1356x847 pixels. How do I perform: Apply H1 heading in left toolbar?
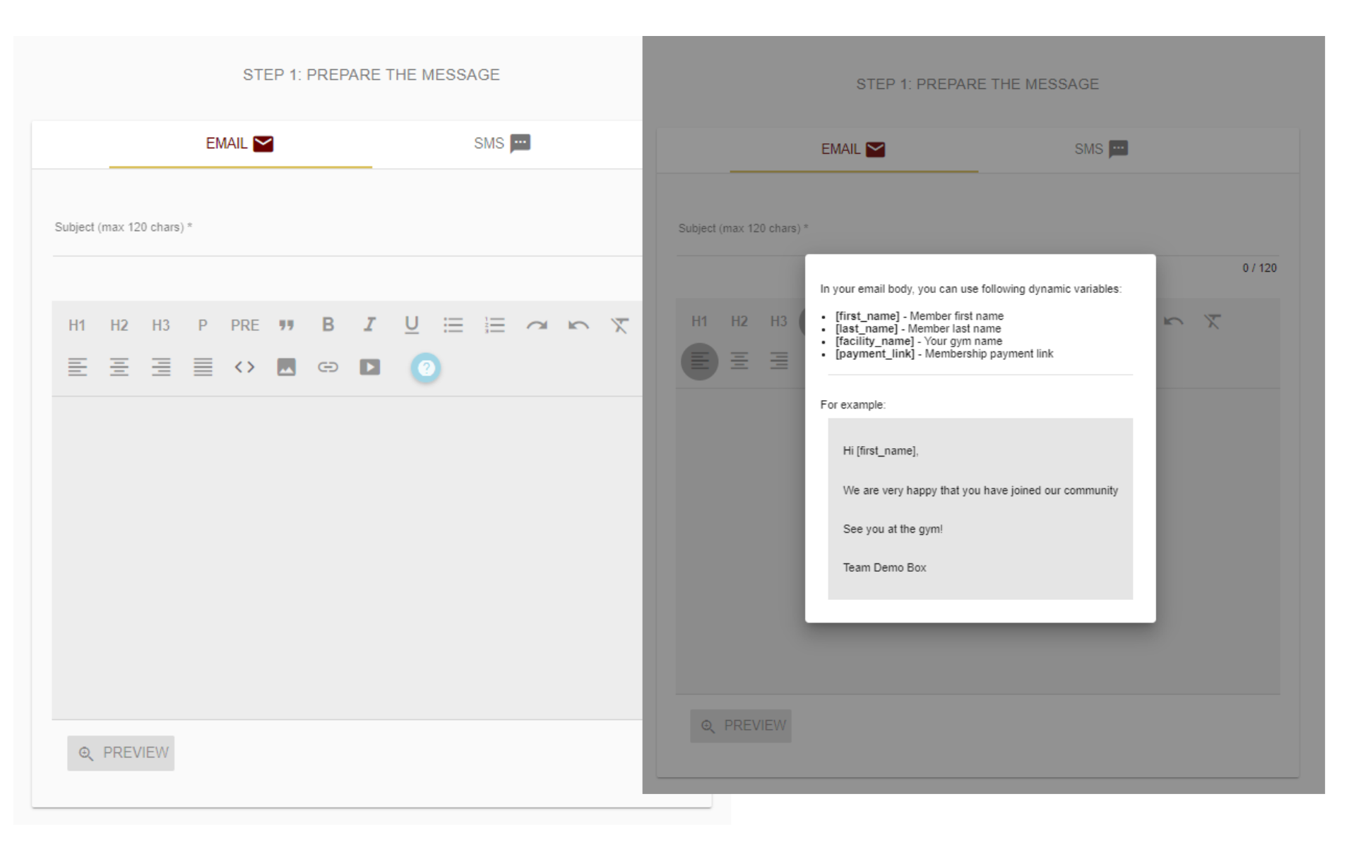(77, 325)
